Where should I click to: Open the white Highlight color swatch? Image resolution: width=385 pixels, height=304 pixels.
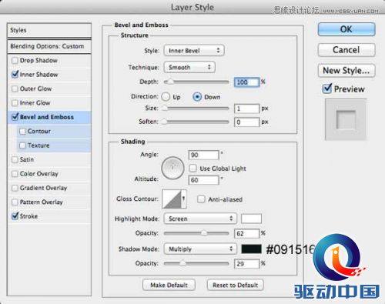pyautogui.click(x=251, y=219)
